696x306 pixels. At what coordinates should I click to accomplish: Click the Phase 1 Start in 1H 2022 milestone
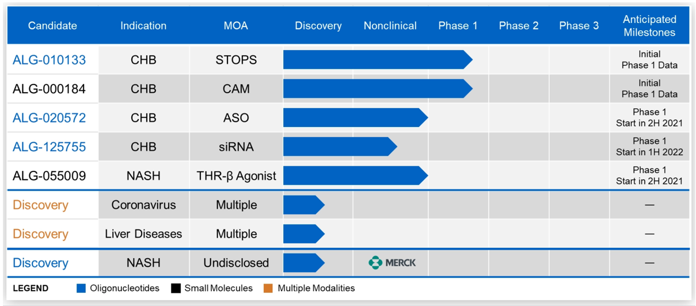(649, 147)
